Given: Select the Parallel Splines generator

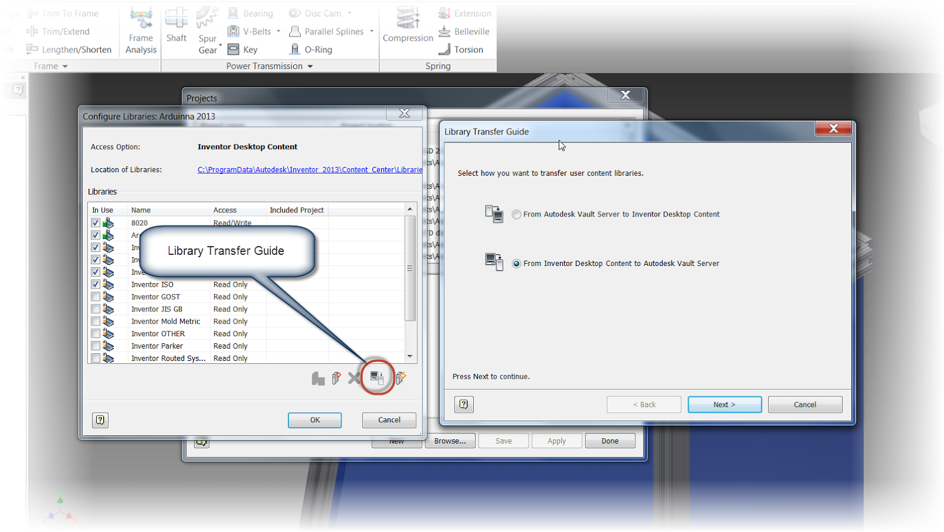Looking at the screenshot, I should point(326,32).
